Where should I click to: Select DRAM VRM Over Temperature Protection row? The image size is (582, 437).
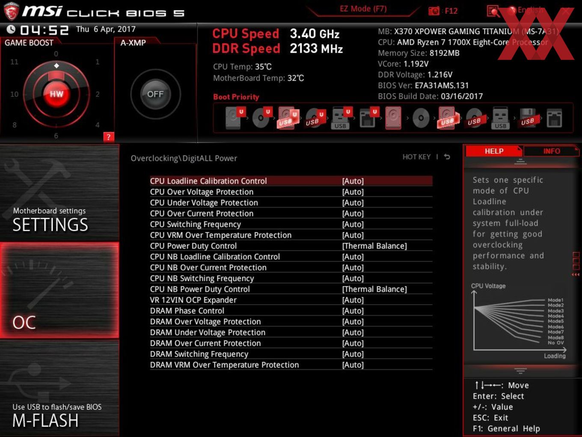(x=291, y=365)
